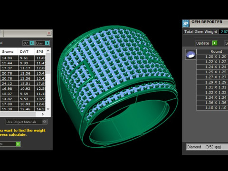
Task: Click the 17.37 grams cell
Action: (x=9, y=68)
